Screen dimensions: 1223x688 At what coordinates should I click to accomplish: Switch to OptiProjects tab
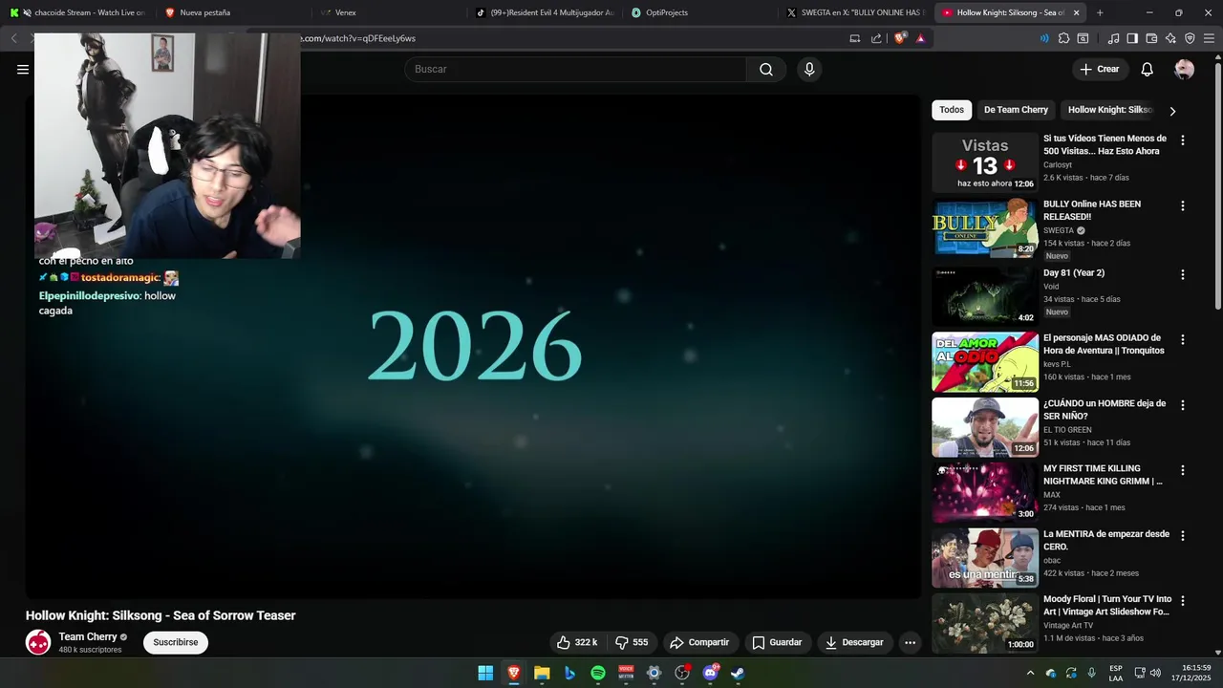[700, 12]
